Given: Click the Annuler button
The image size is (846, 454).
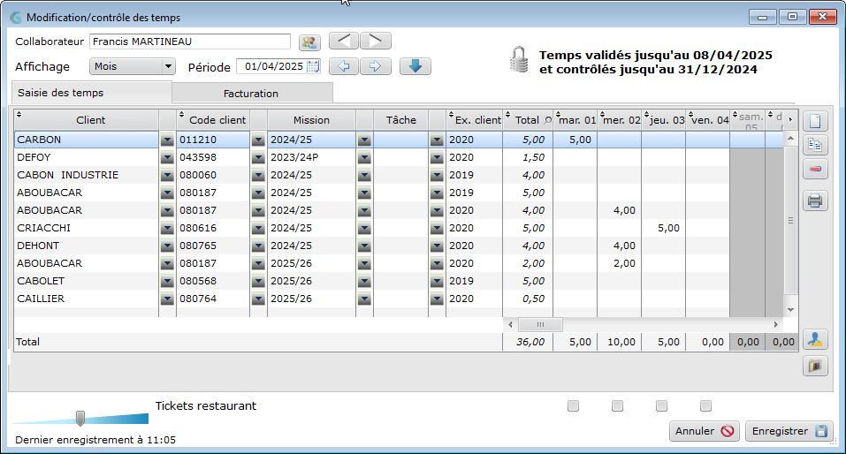Looking at the screenshot, I should (704, 431).
